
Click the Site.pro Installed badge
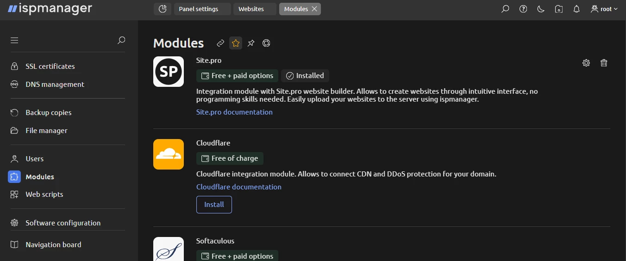(x=305, y=76)
